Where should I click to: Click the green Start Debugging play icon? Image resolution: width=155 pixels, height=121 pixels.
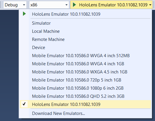tap(74, 5)
